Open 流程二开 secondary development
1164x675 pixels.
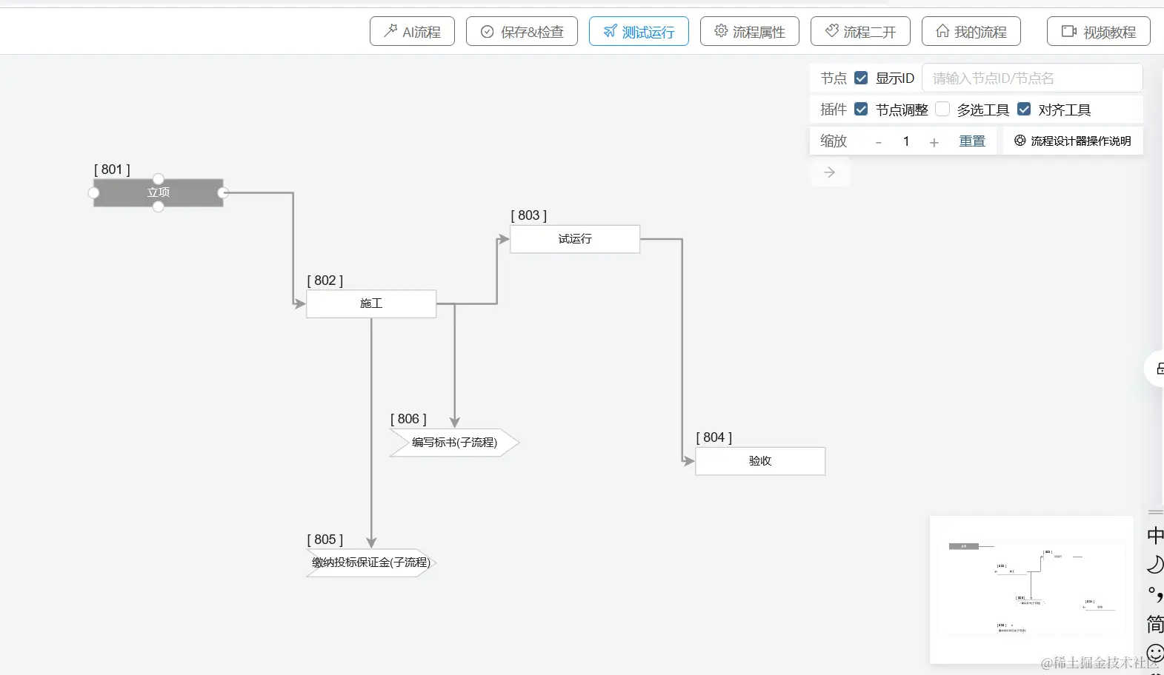[860, 32]
